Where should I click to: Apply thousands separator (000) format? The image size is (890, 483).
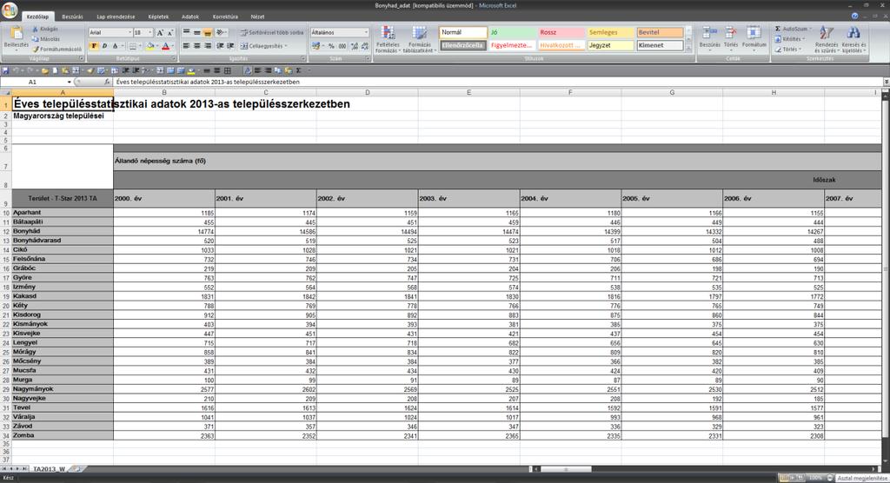point(342,46)
